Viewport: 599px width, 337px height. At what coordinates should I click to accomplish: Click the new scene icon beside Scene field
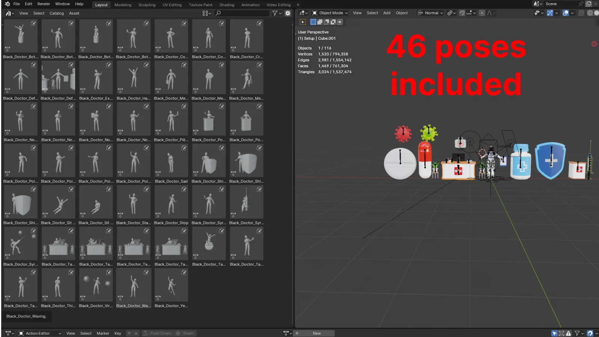coord(589,4)
